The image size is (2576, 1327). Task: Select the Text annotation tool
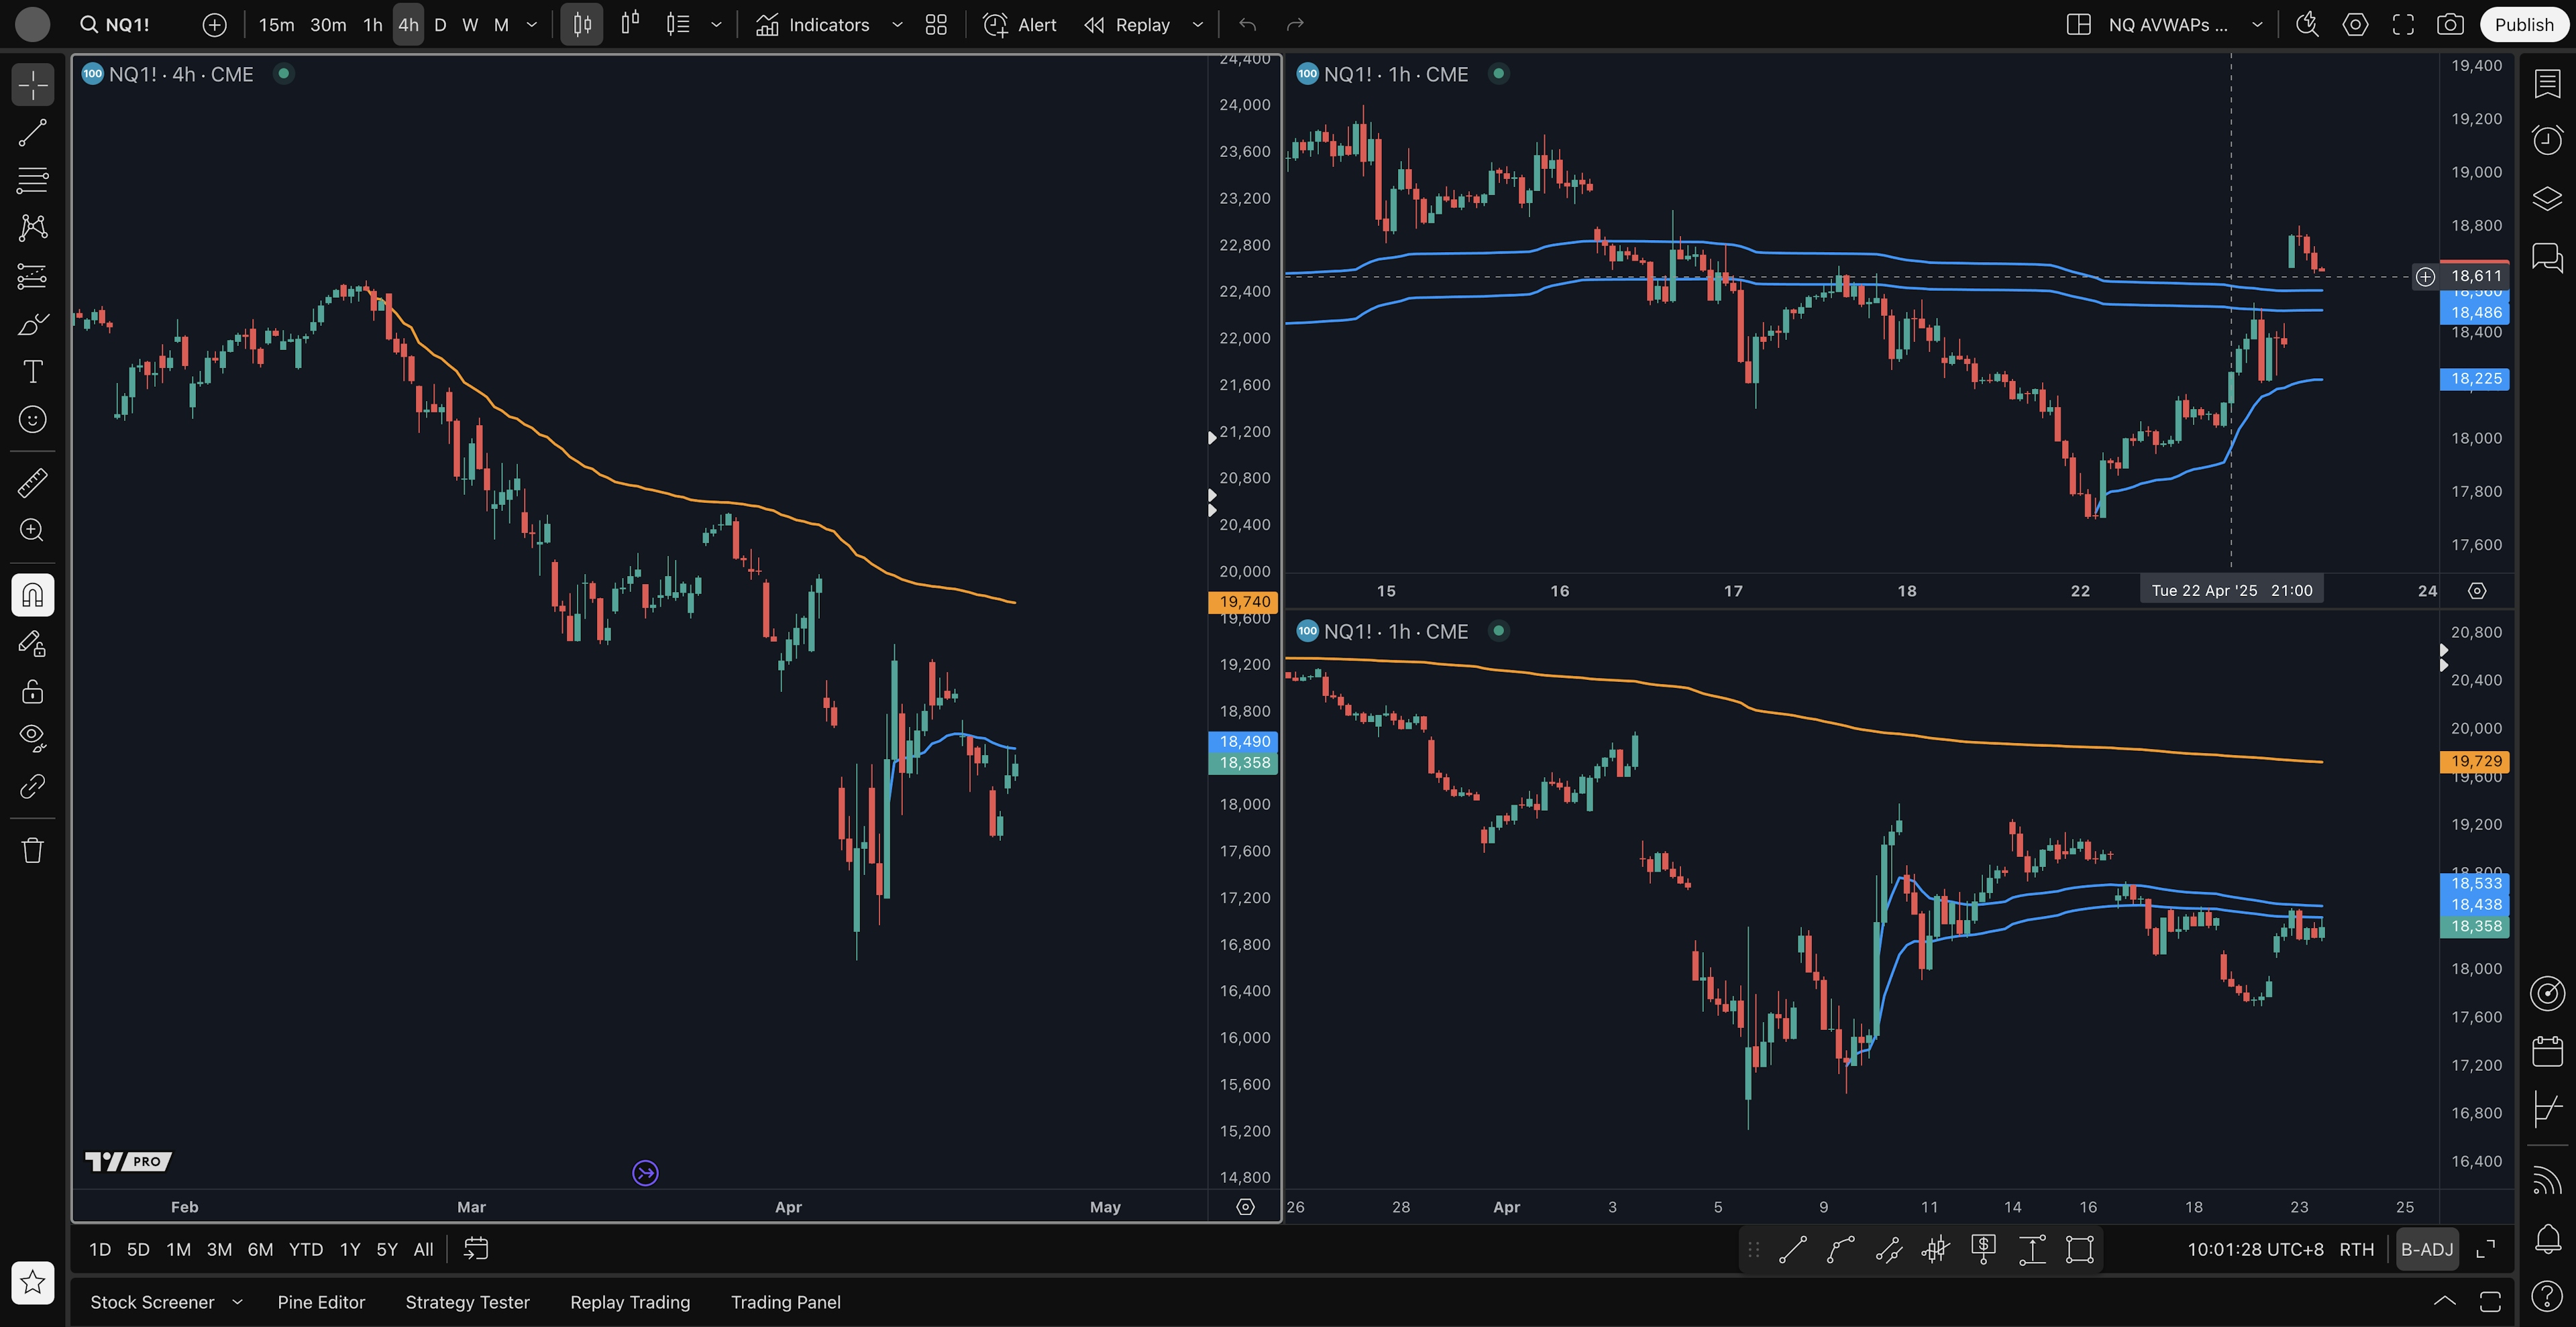point(32,371)
